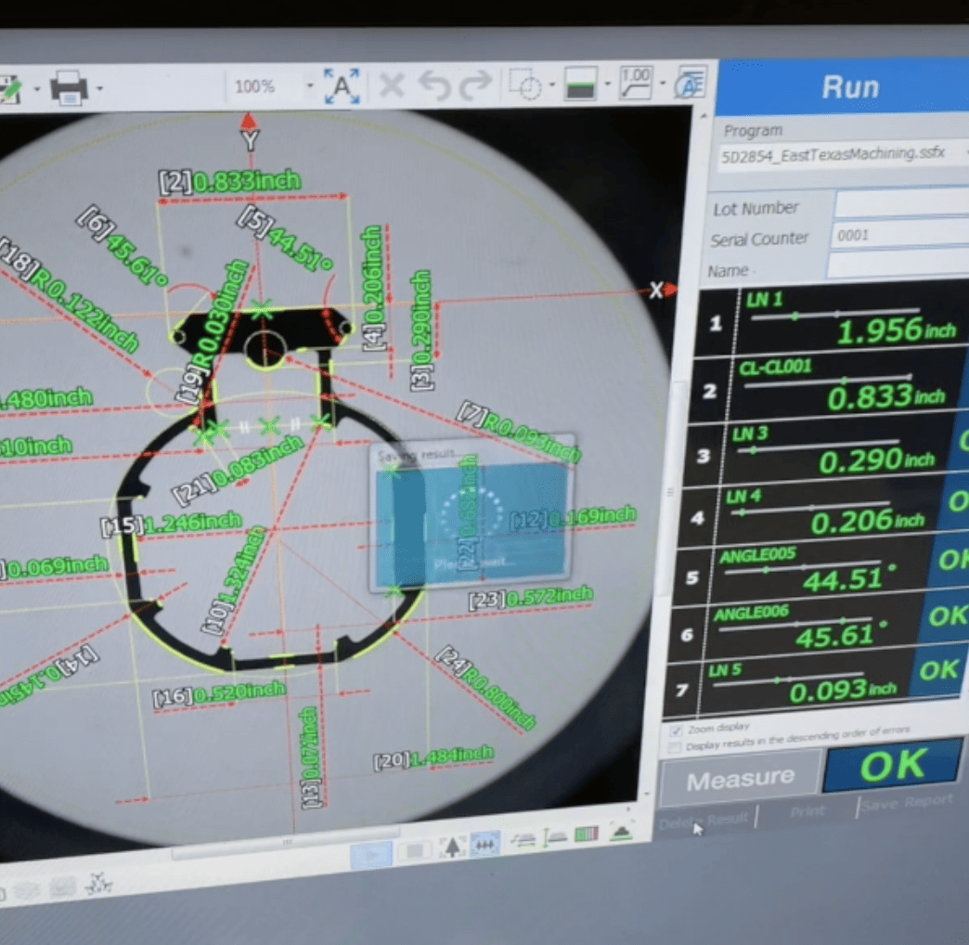
Task: Click the [2]0.833inch dimension label on the image
Action: tap(230, 181)
